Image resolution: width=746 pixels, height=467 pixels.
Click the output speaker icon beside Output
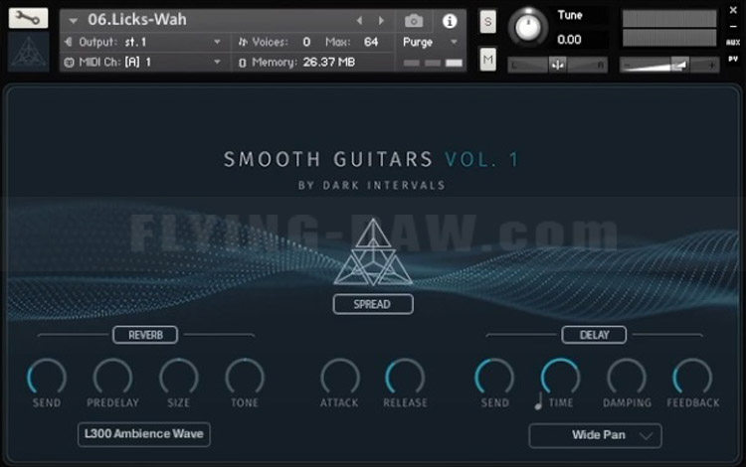click(x=69, y=42)
